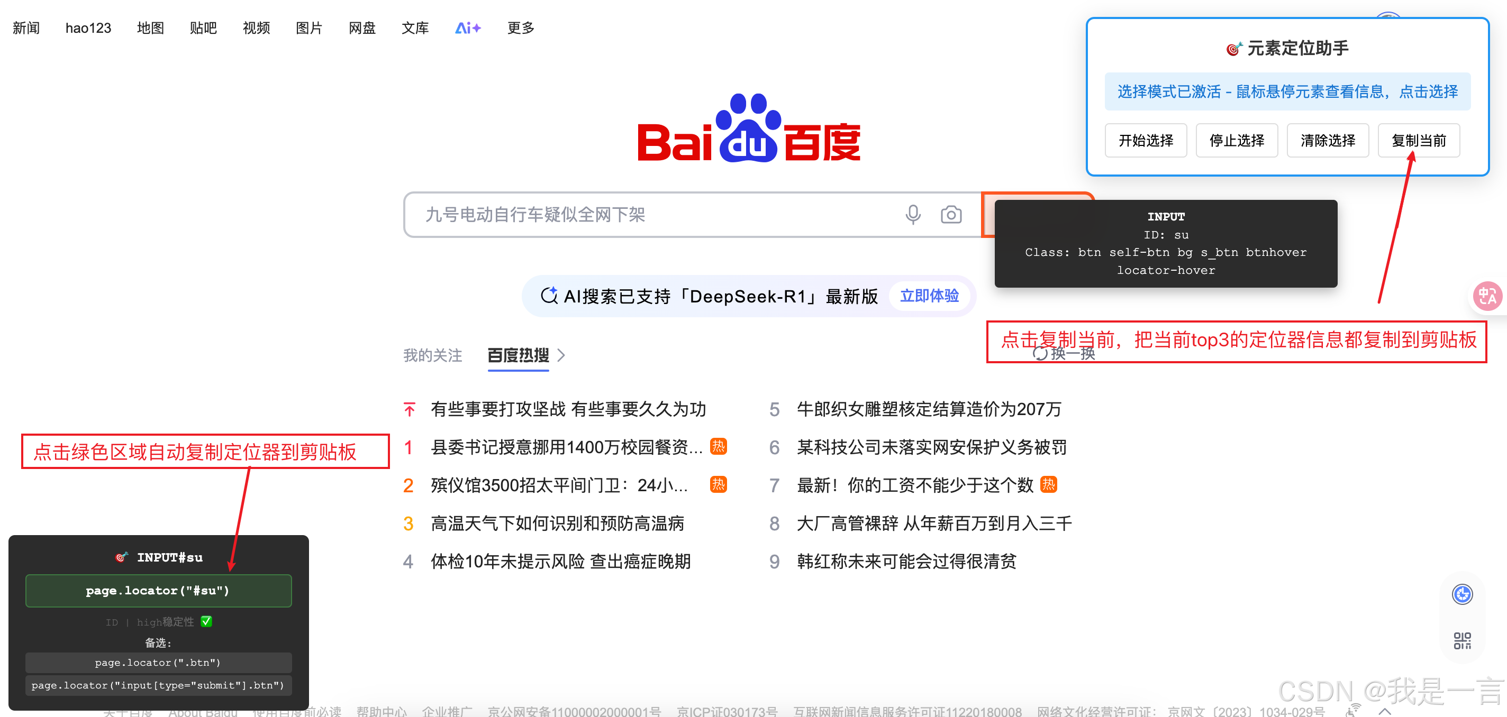Click the input[type="submit"].btn alternative locator
The image size is (1507, 717).
[x=158, y=685]
